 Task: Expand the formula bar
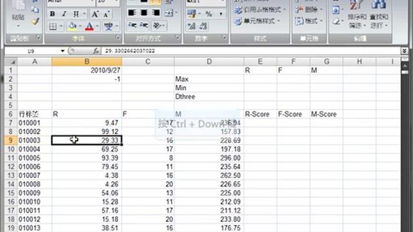pyautogui.click(x=405, y=51)
